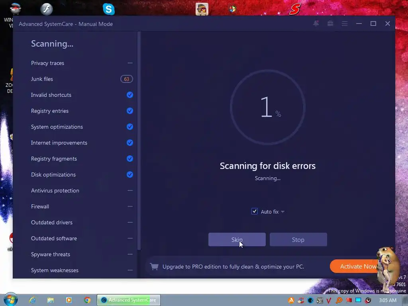The image size is (408, 306).
Task: Toggle the Invalid shortcuts checkmark
Action: click(x=130, y=95)
